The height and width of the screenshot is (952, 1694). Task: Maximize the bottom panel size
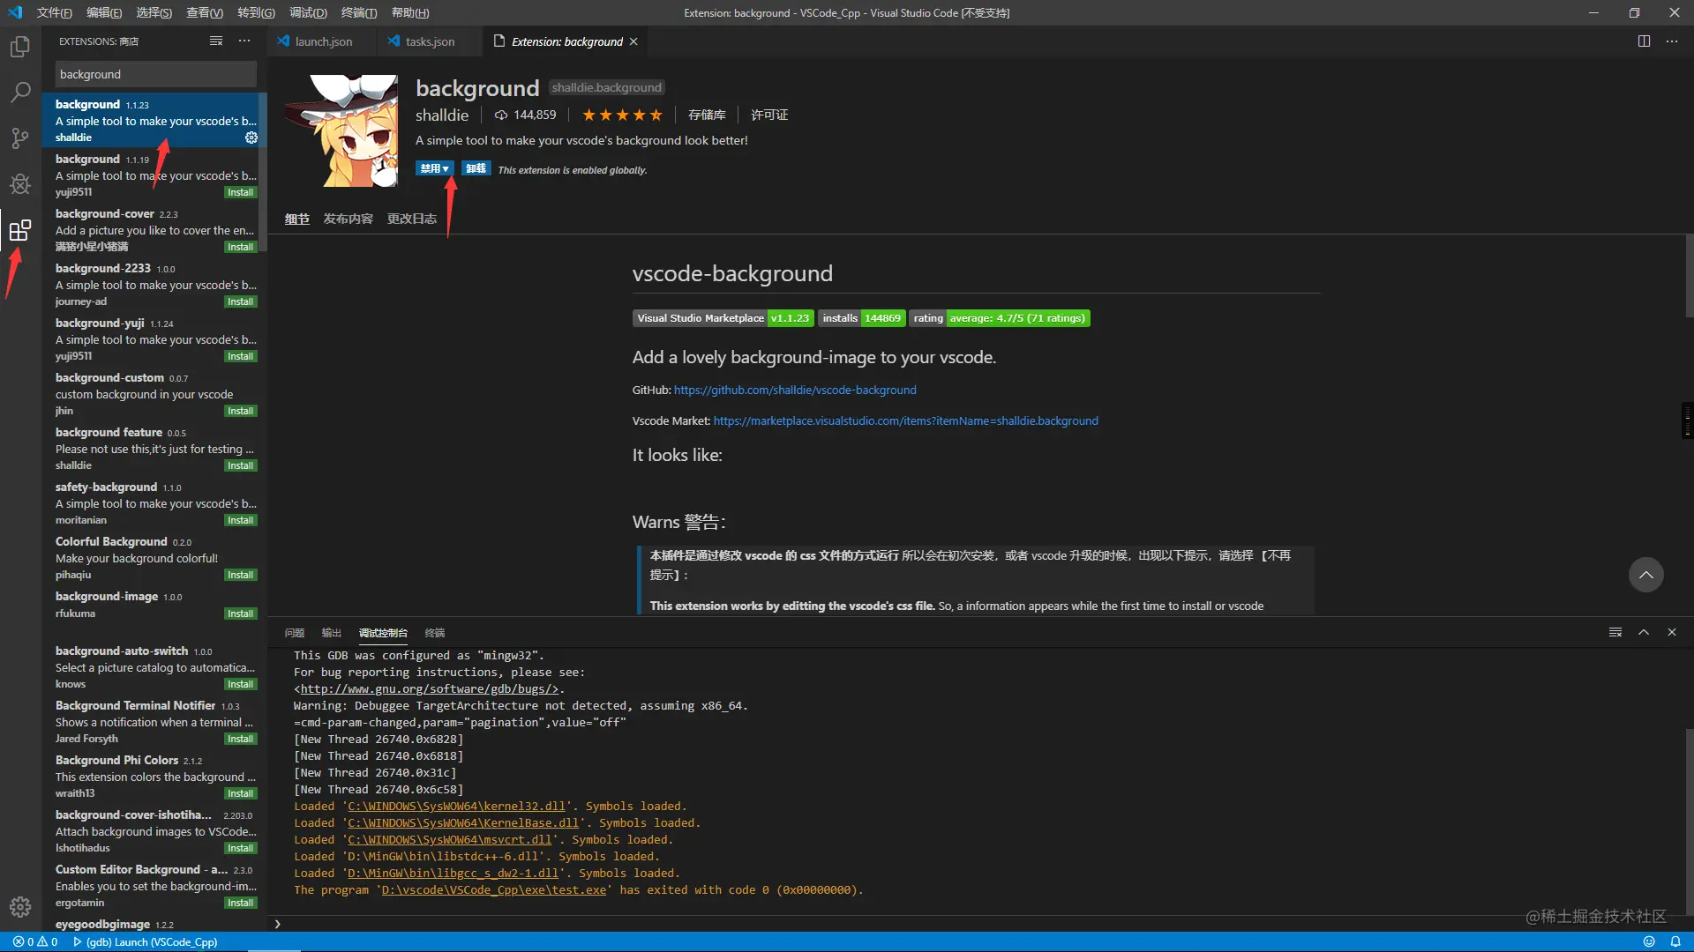(1644, 632)
